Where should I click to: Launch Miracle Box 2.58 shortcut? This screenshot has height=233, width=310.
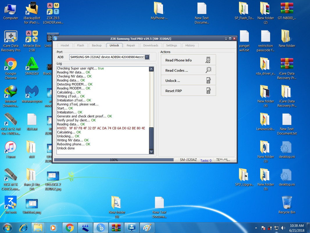pos(32,41)
